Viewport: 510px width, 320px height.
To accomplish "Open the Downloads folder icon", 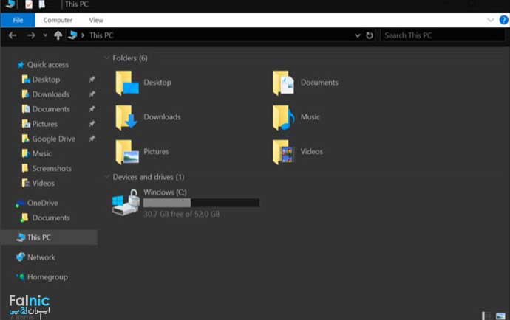I will click(x=127, y=117).
